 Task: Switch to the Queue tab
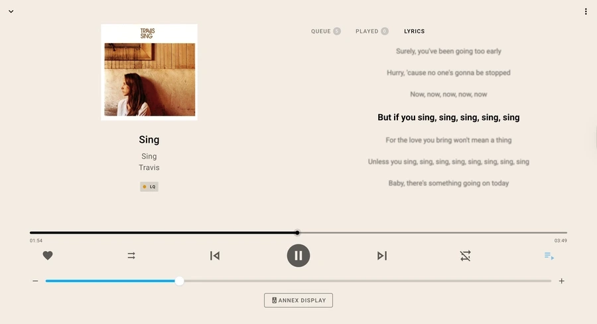[326, 31]
